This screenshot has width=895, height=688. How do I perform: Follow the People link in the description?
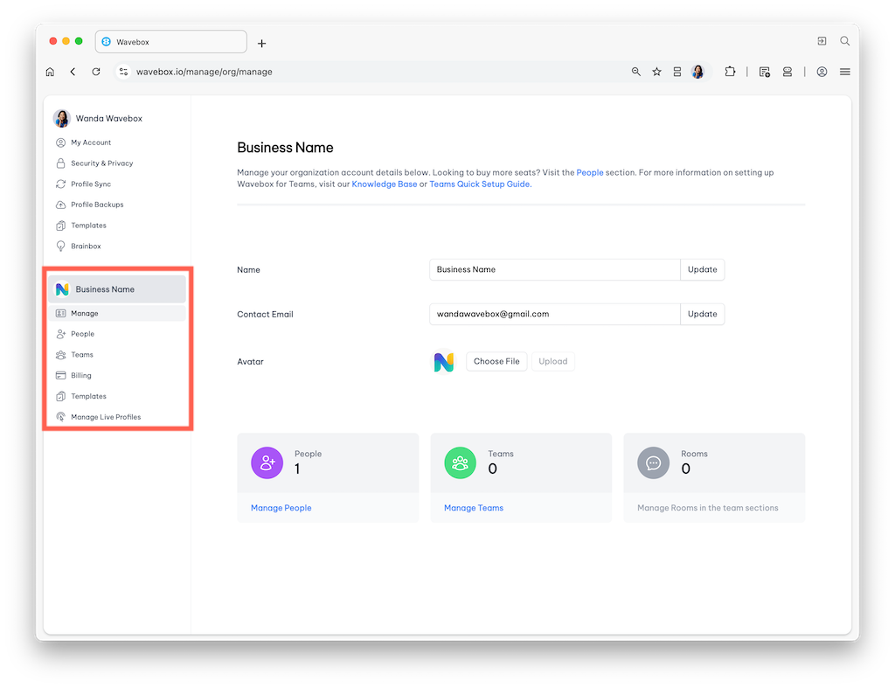[x=590, y=172]
